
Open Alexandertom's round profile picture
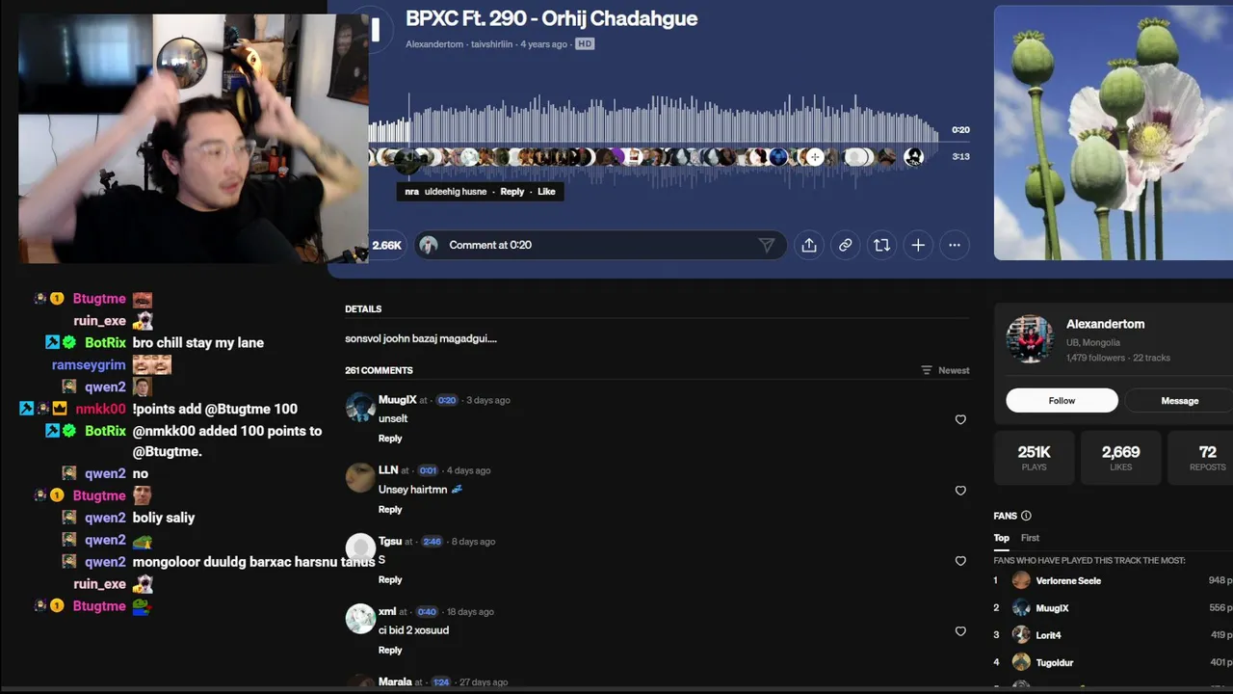tap(1030, 338)
